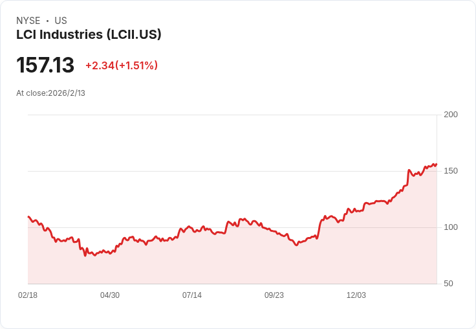Screen dimensions: 476x329
Task: Click the 150 y-axis price label
Action: (451, 171)
